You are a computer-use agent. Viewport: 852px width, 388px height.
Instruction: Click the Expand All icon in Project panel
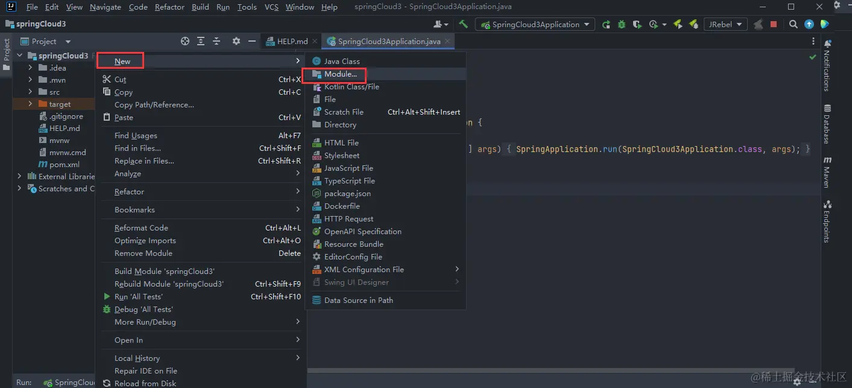[x=201, y=41]
